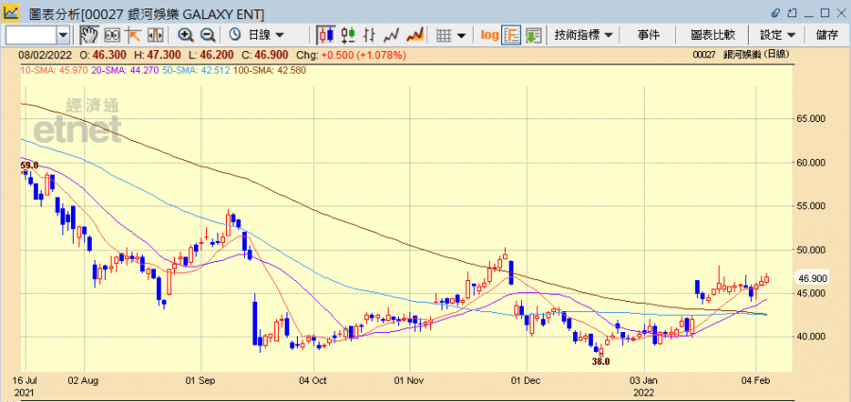Select the orange arrow drawing tool
This screenshot has height=402, width=851.
click(133, 35)
